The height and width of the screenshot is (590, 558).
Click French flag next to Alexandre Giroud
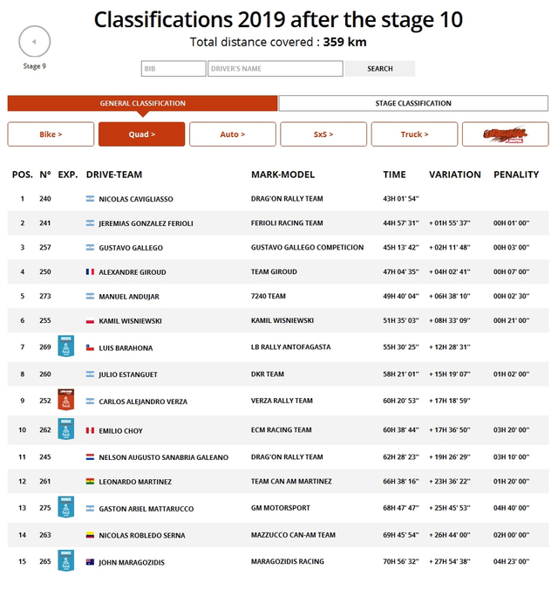coord(90,272)
